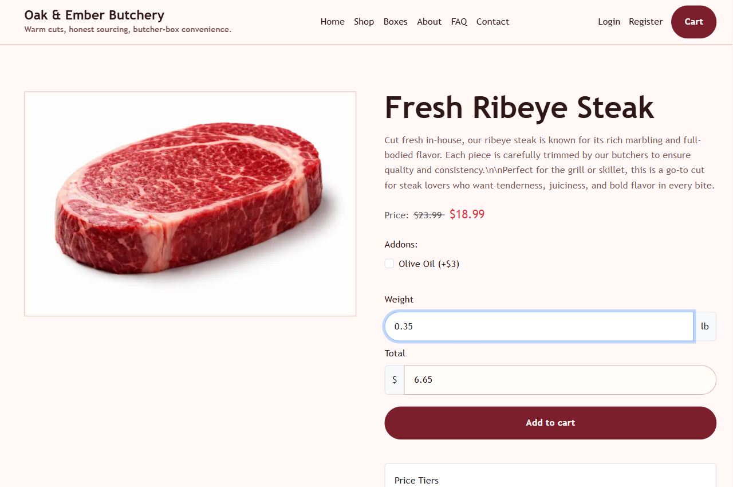Image resolution: width=733 pixels, height=487 pixels.
Task: Focus the Weight input field
Action: [x=539, y=327]
